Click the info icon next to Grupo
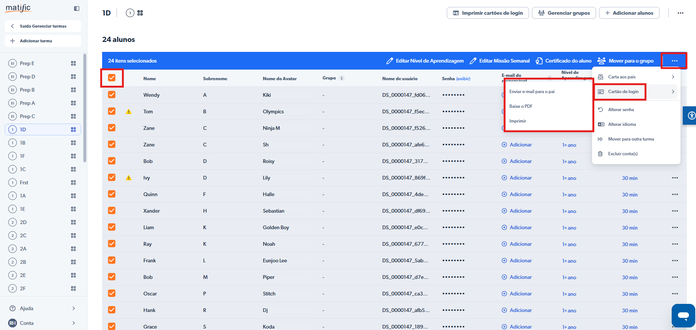 tap(342, 78)
